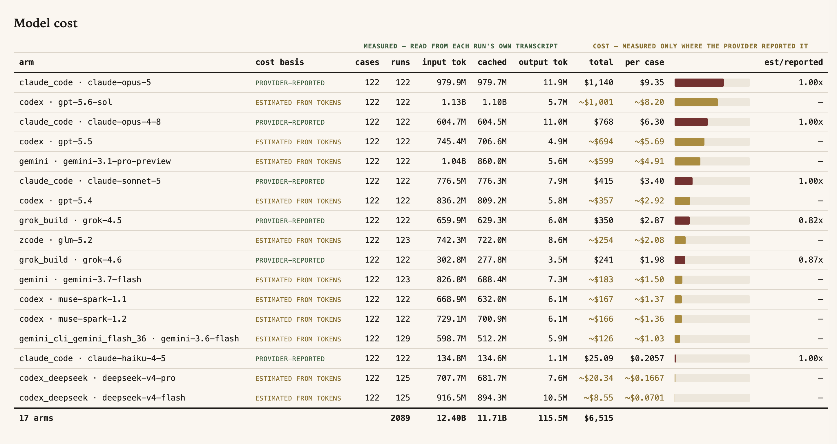The image size is (837, 444).
Task: Click the '$1,140' total for claude-opus-5
Action: (599, 83)
